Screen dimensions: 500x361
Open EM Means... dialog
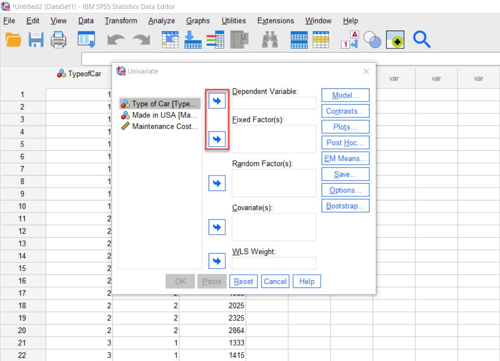[346, 158]
